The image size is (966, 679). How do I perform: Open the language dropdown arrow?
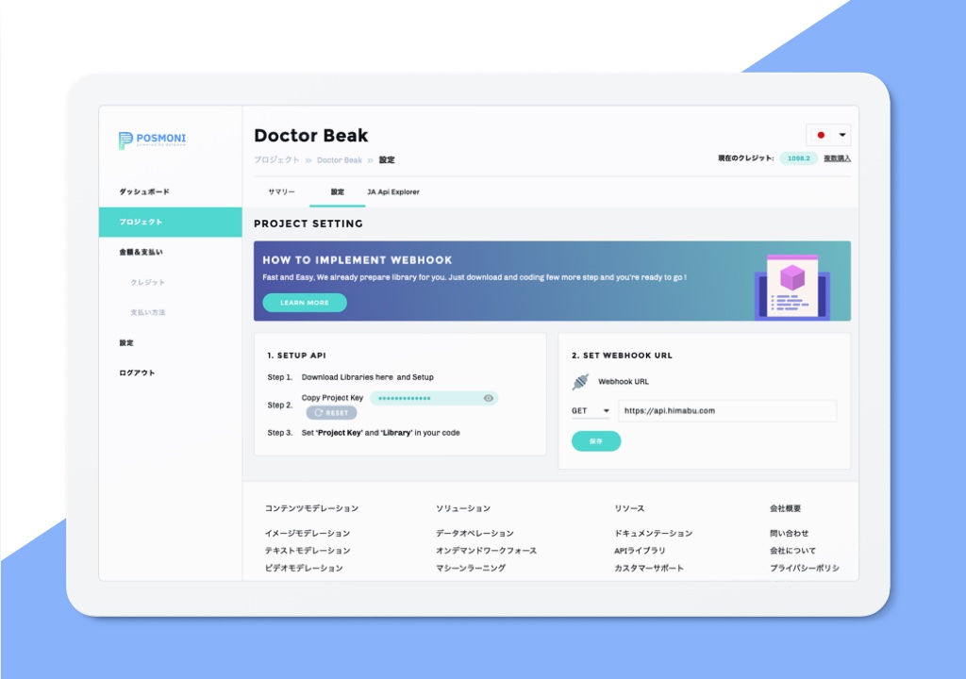pyautogui.click(x=841, y=135)
